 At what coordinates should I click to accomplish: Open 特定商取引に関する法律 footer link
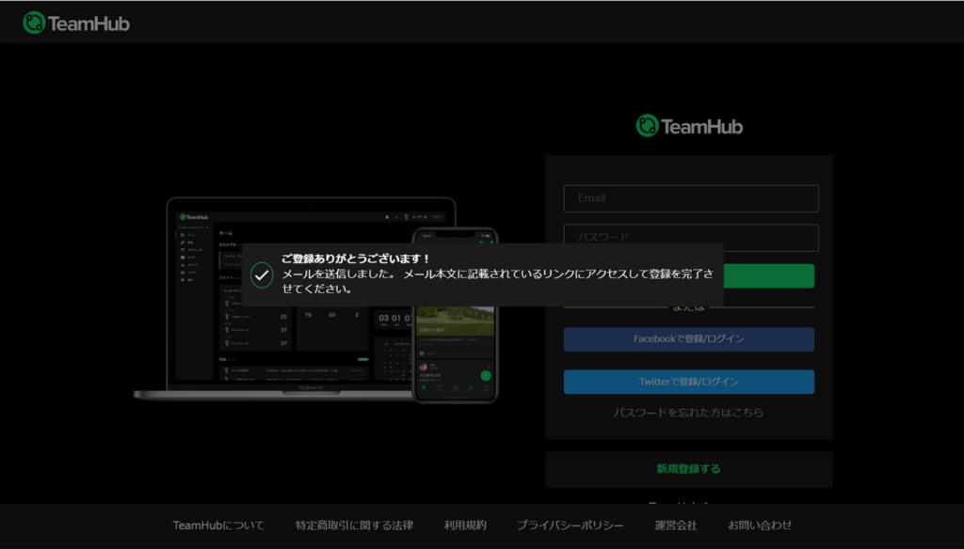pyautogui.click(x=354, y=525)
